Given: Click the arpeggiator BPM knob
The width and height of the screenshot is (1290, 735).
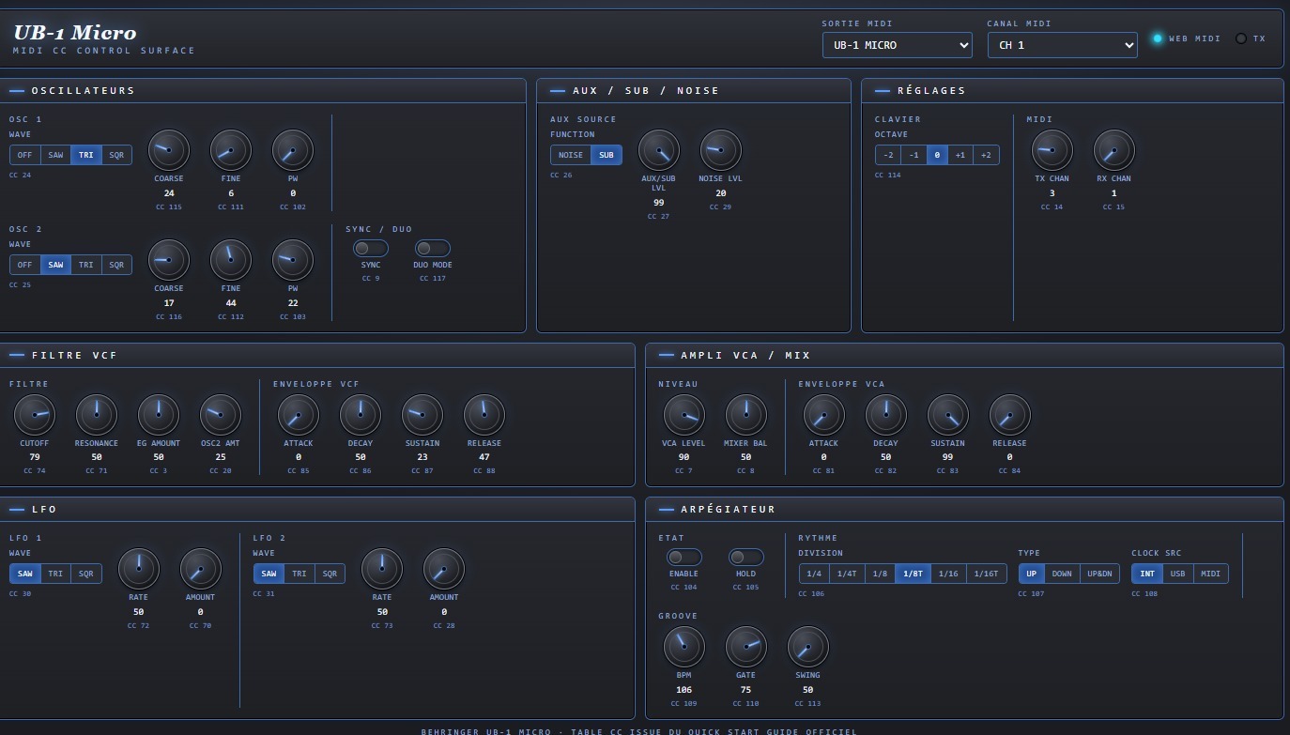Looking at the screenshot, I should click(x=684, y=647).
